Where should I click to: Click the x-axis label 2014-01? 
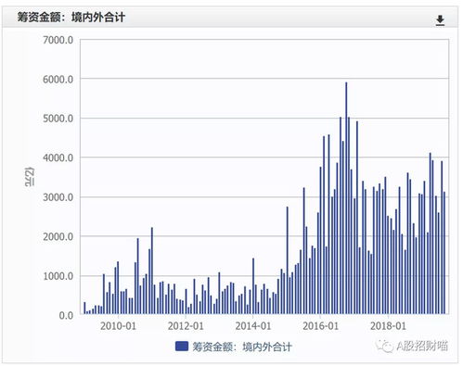click(x=253, y=326)
